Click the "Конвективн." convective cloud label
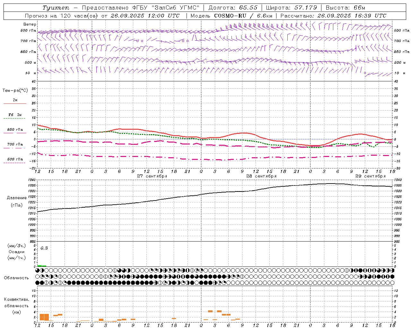 coord(17,299)
